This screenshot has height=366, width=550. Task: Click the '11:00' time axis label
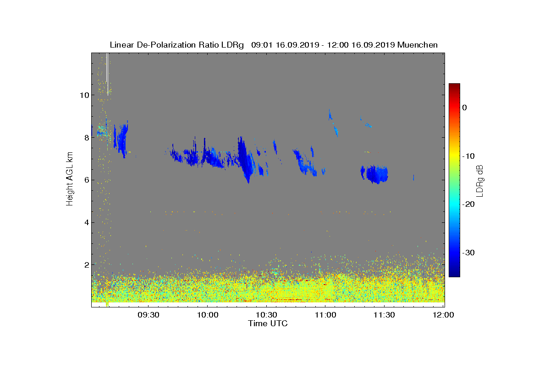[325, 315]
